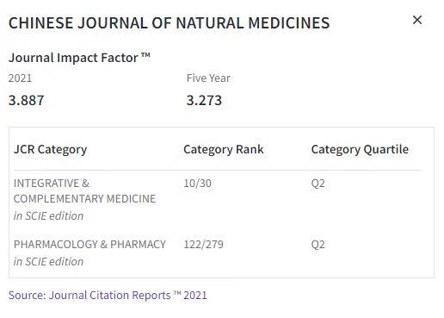Image resolution: width=444 pixels, height=318 pixels.
Task: Click 'in SCIE edition' under Pharmacology & Pharmacy
Action: pyautogui.click(x=48, y=261)
